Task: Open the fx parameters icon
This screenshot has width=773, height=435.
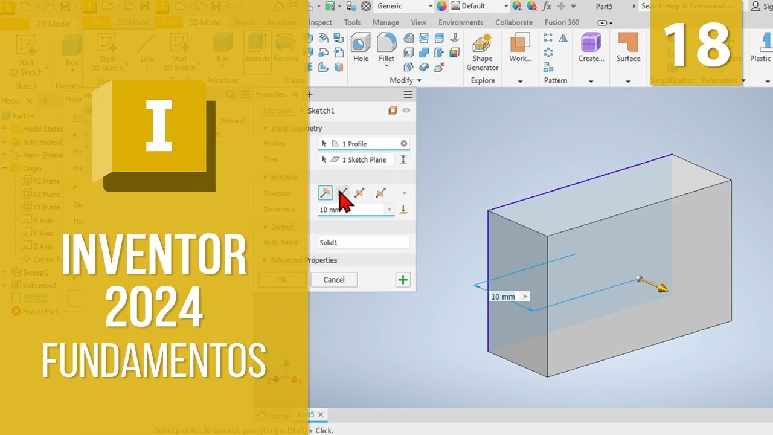Action: click(x=547, y=6)
